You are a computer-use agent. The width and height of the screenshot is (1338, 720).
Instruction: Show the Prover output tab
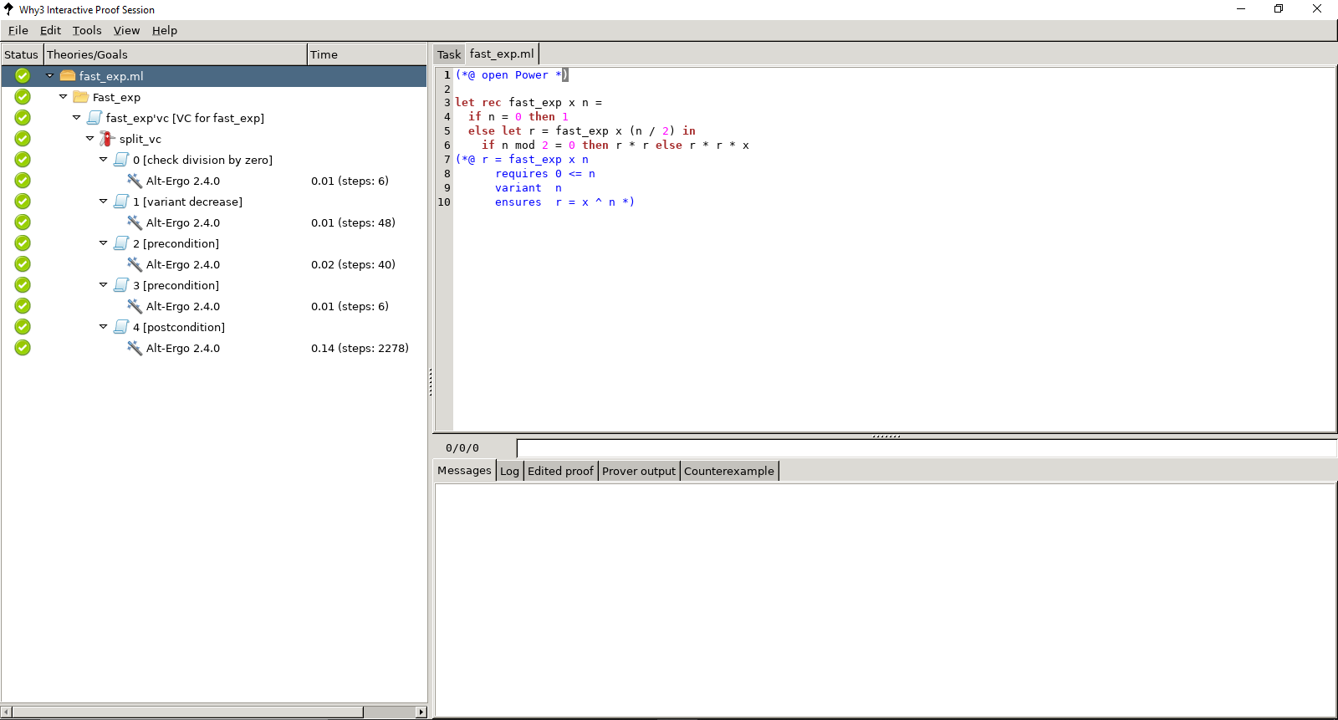pos(639,471)
